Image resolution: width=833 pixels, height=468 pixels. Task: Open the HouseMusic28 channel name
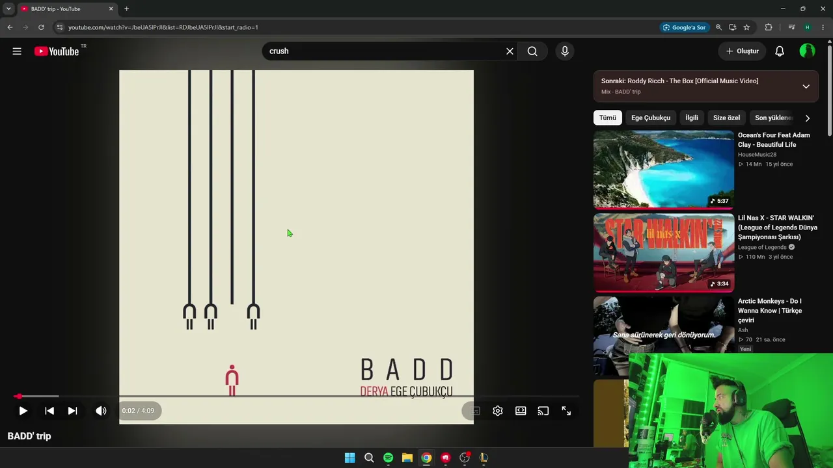(x=757, y=155)
